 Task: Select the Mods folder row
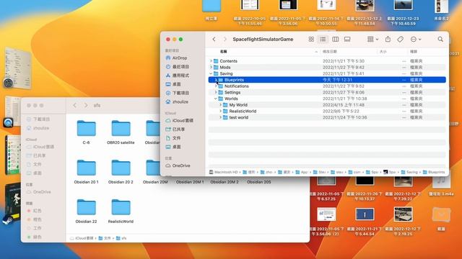point(327,67)
